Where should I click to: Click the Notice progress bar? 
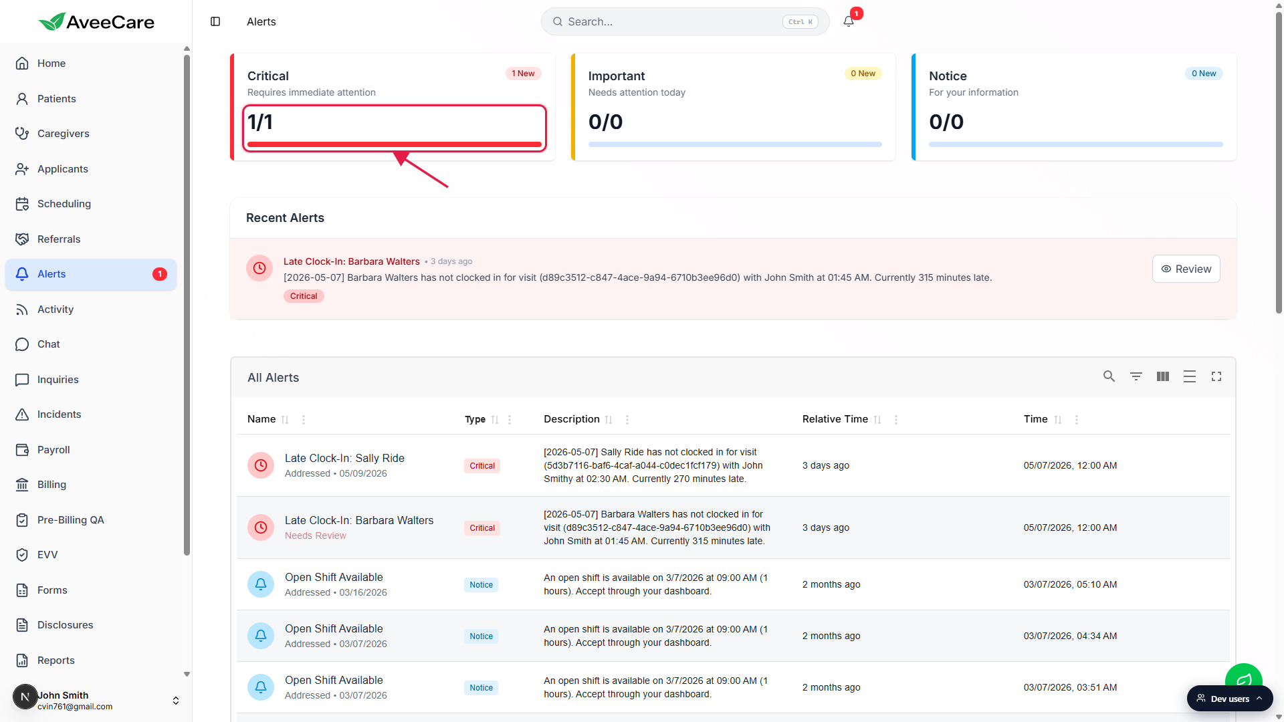1075,144
